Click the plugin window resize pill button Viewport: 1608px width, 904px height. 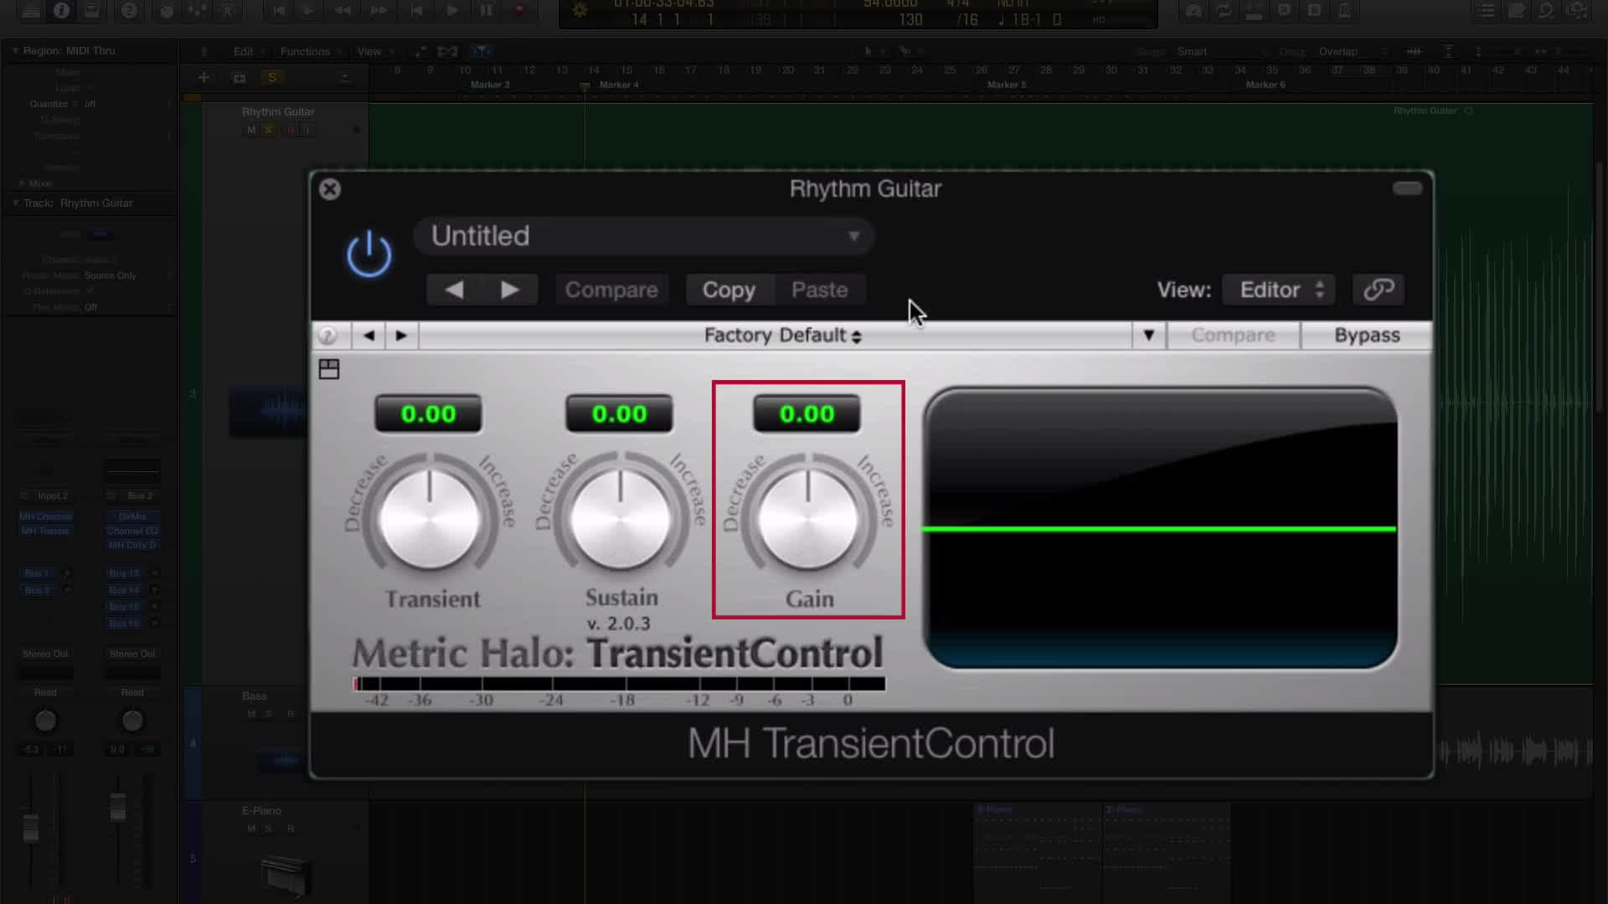[x=1407, y=188]
